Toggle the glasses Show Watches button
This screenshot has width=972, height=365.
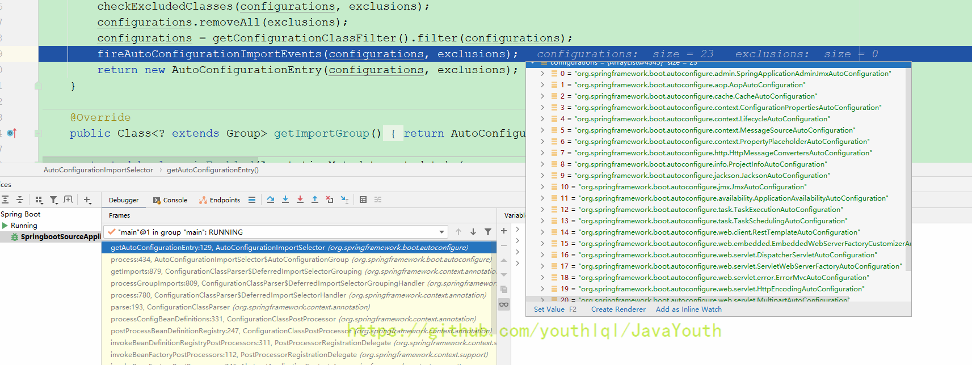tap(504, 304)
